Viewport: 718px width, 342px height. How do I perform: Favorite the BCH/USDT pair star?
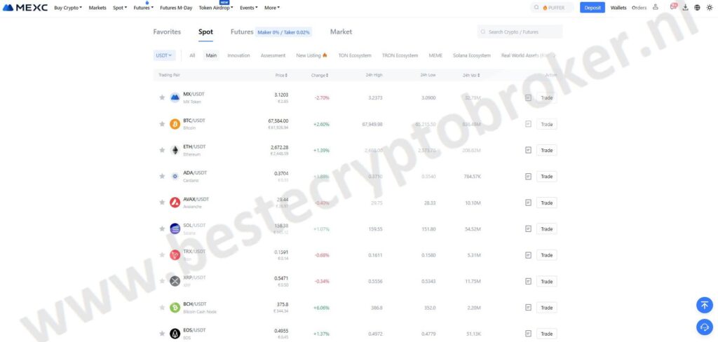162,308
